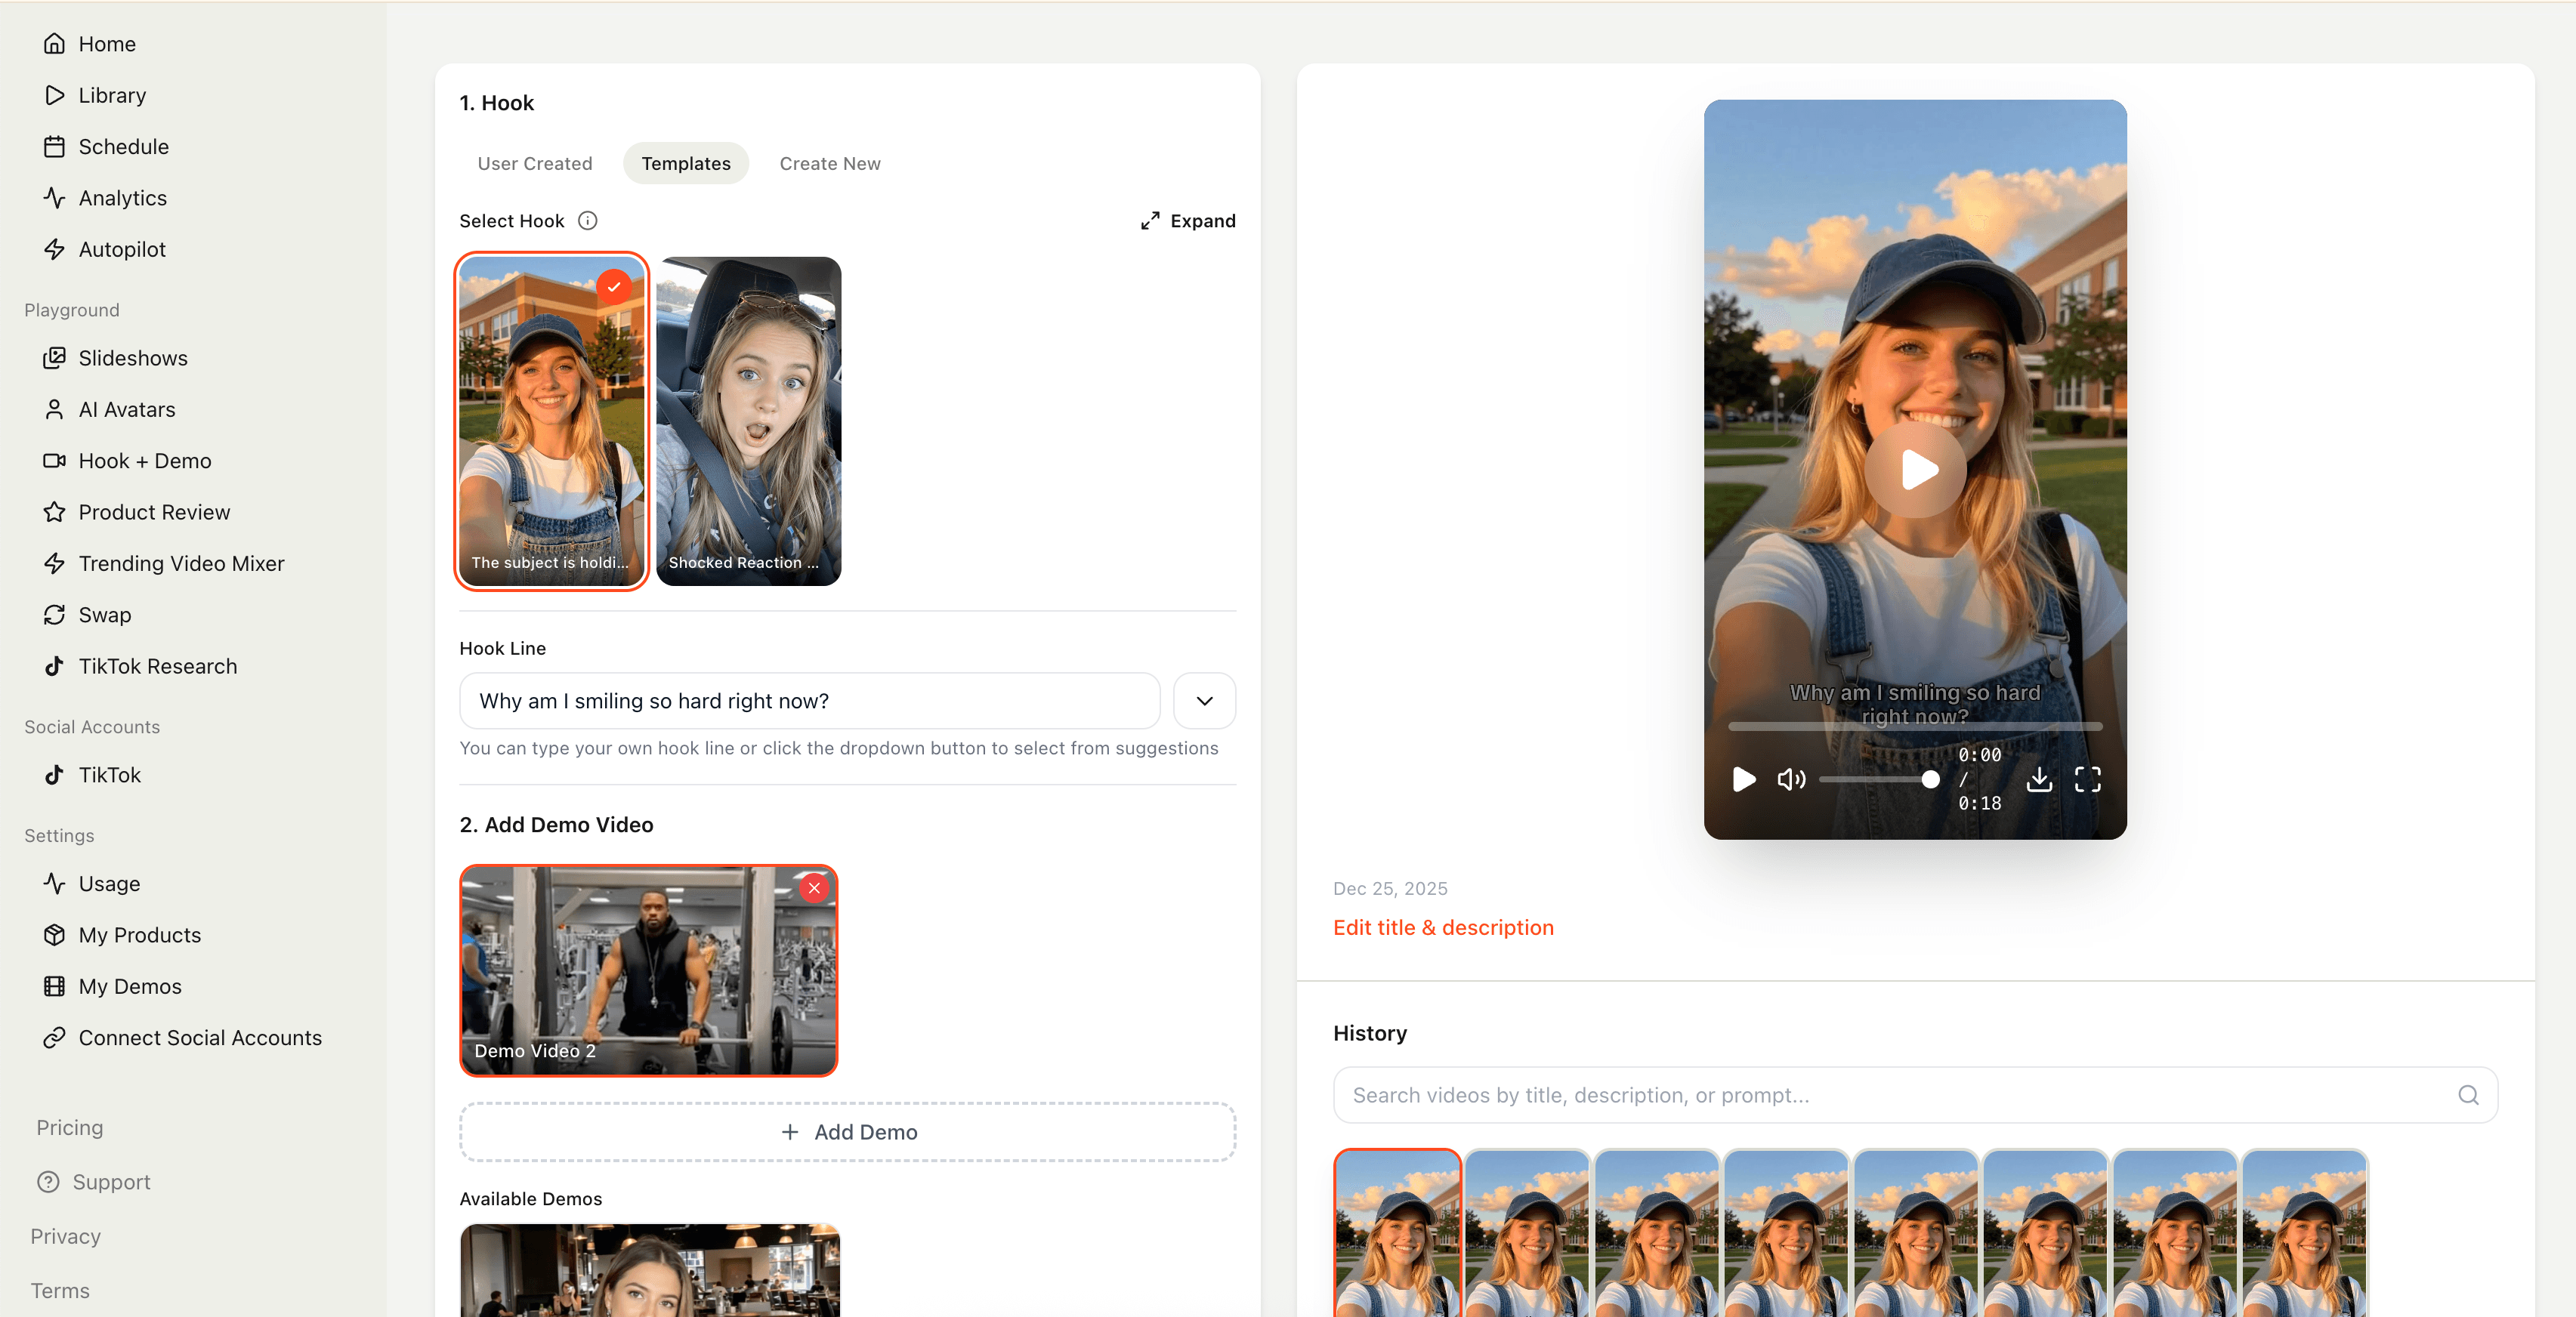Viewport: 2576px width, 1317px height.
Task: Open the Trending Video Mixer
Action: (x=181, y=563)
